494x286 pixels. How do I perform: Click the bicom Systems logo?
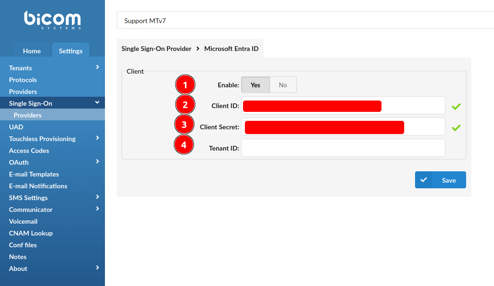click(x=52, y=20)
